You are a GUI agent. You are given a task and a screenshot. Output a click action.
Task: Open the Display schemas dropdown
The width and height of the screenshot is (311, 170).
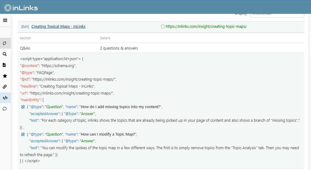click(x=277, y=14)
